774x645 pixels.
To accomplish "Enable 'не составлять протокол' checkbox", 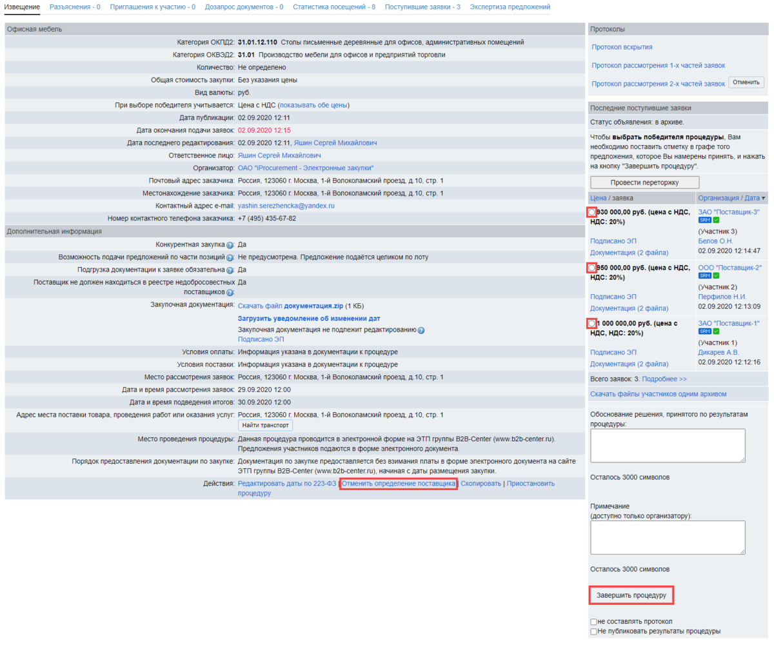I will (593, 622).
